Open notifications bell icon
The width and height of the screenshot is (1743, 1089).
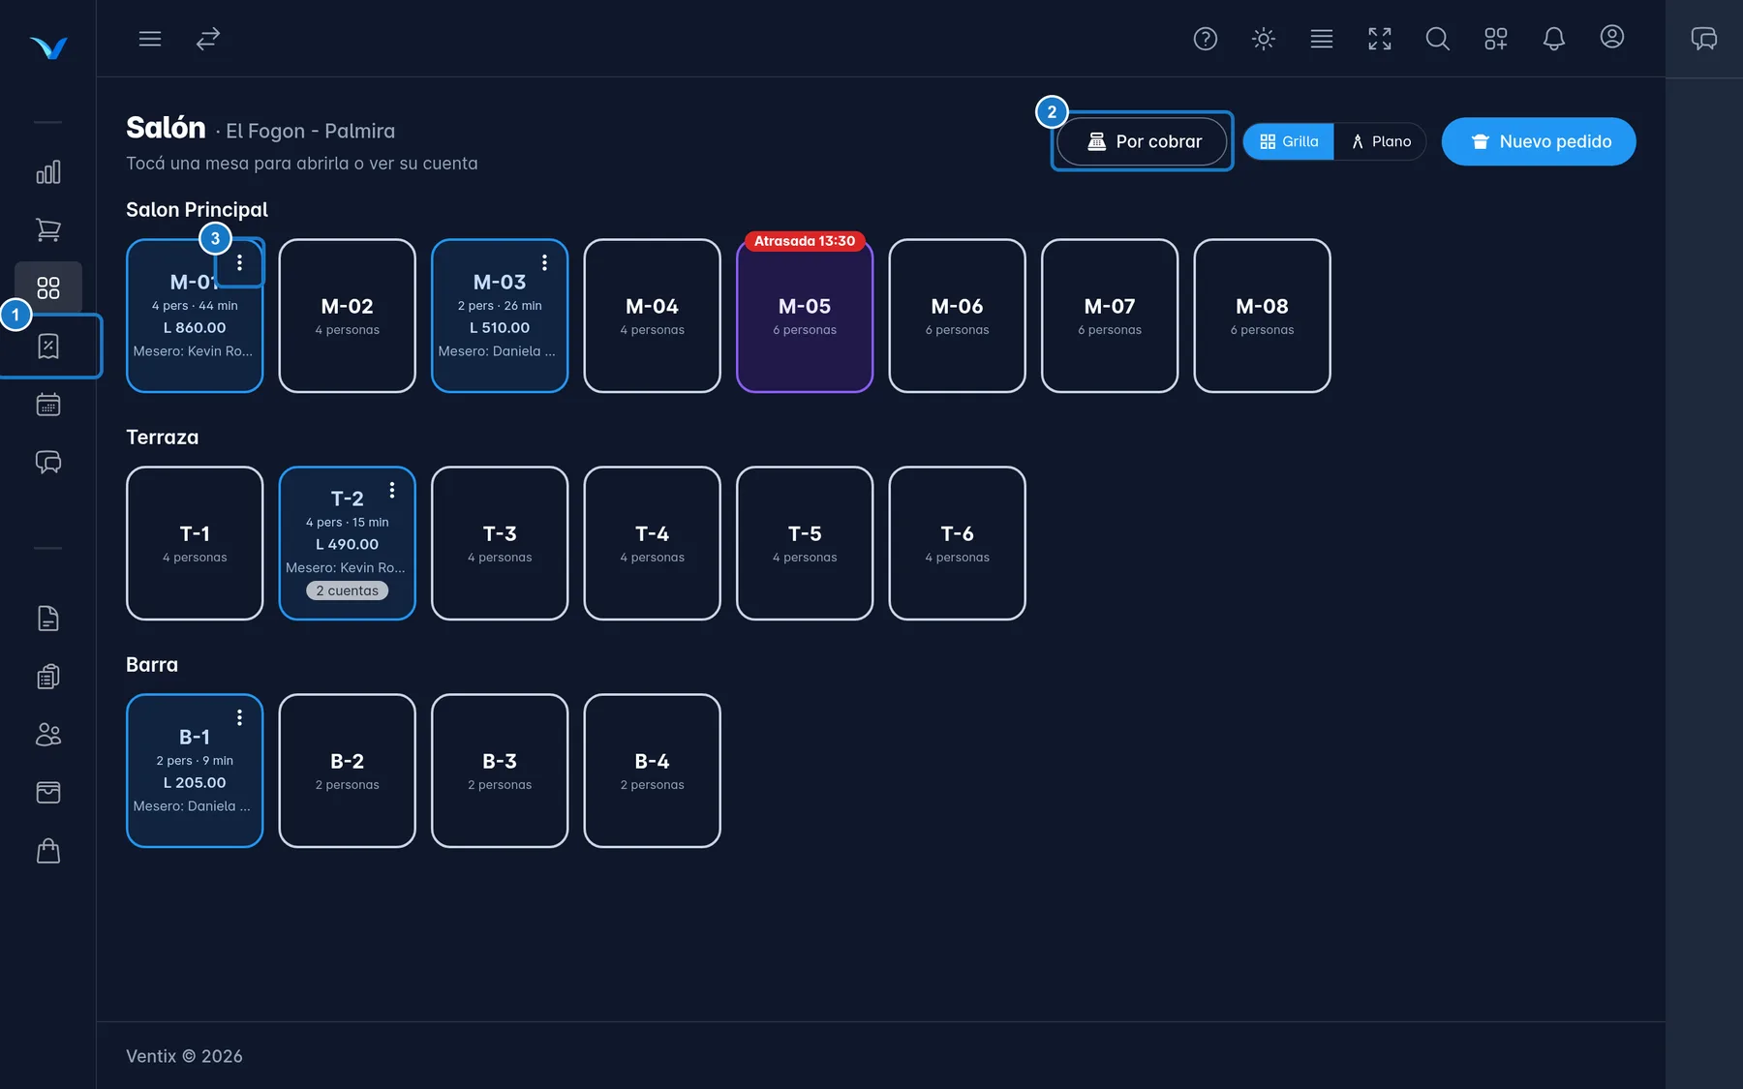(x=1554, y=39)
